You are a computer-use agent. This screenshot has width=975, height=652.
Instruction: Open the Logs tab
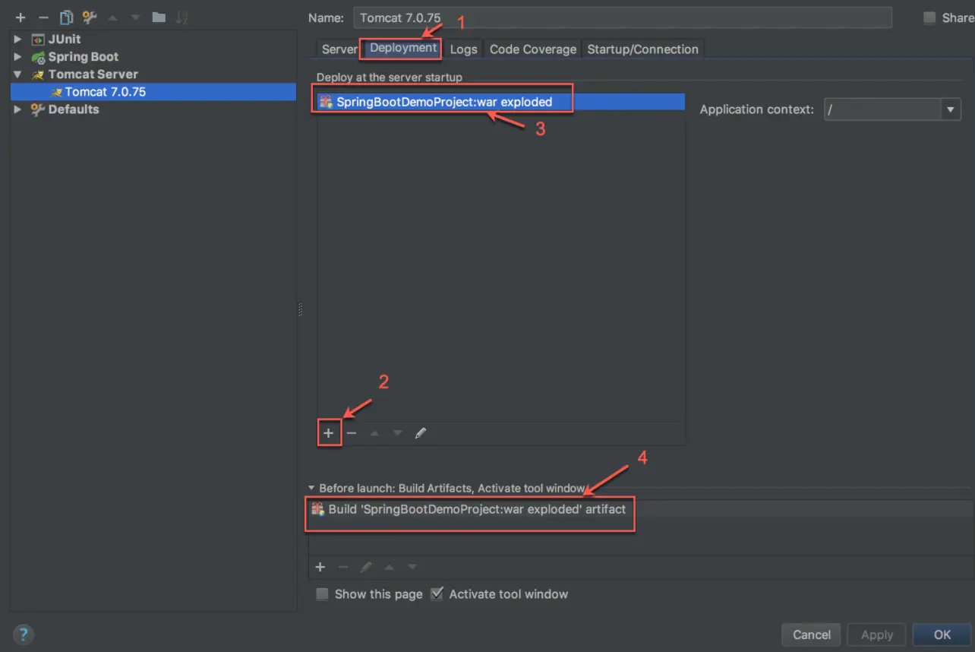pos(463,49)
